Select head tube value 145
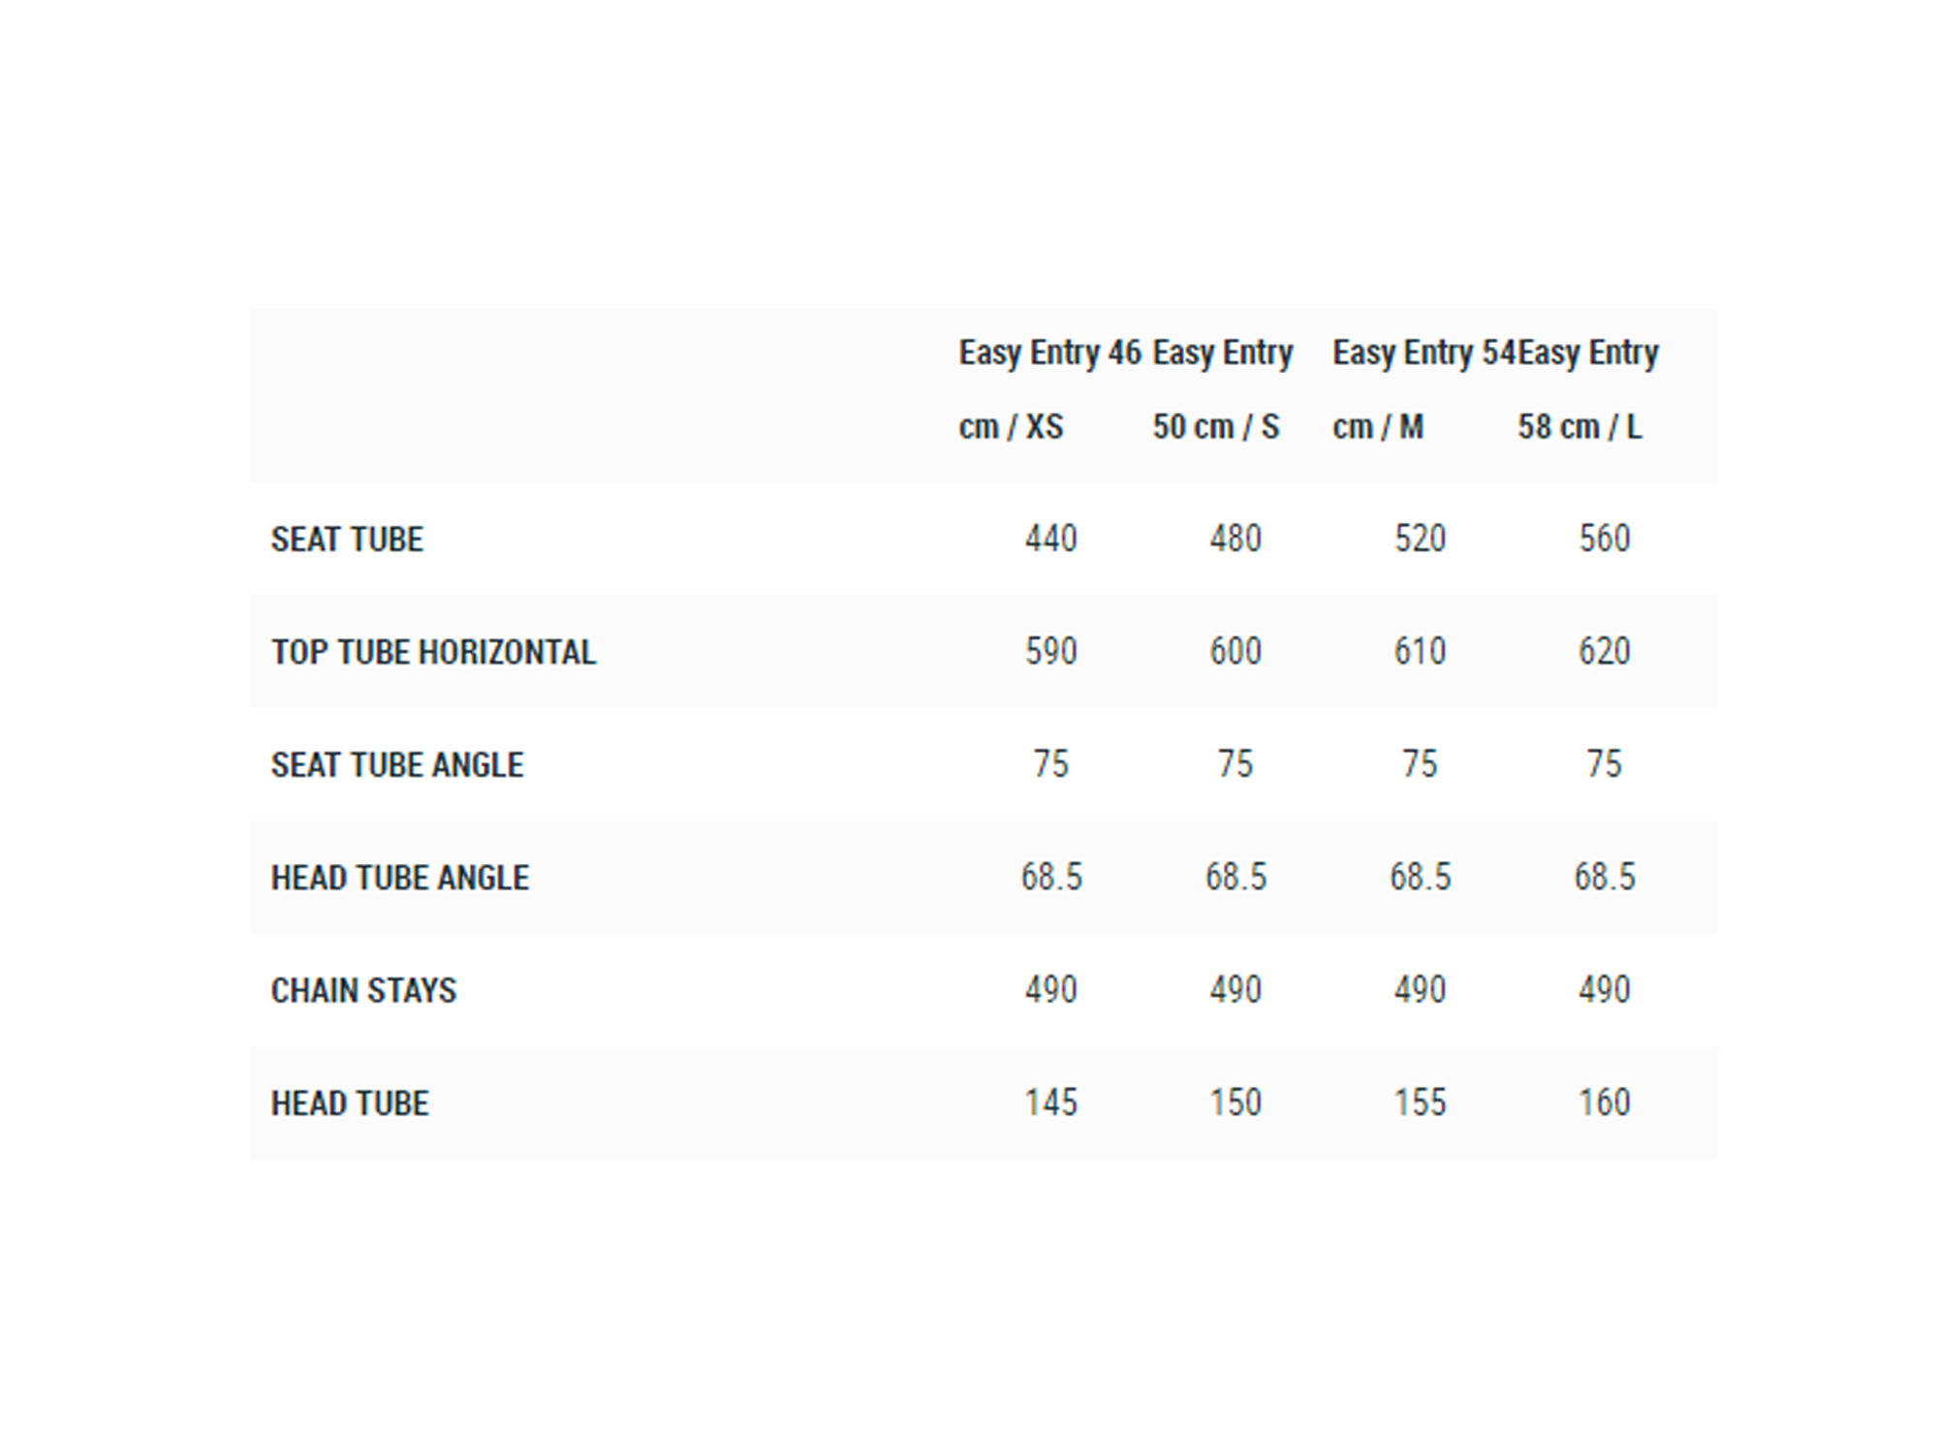 coord(1051,1102)
